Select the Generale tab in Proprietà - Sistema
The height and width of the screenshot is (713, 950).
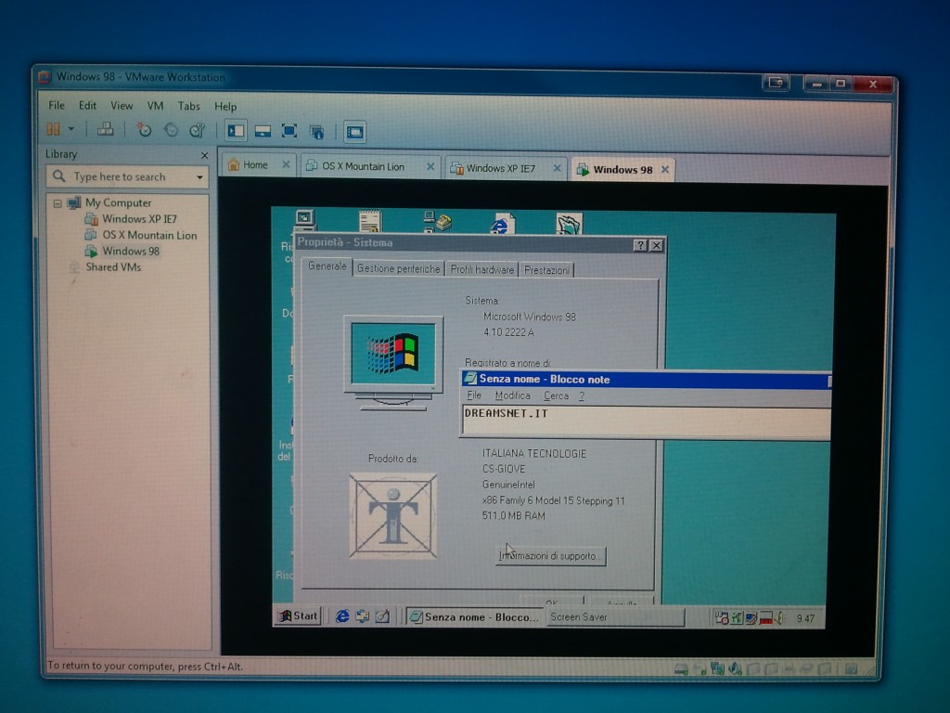click(x=327, y=266)
